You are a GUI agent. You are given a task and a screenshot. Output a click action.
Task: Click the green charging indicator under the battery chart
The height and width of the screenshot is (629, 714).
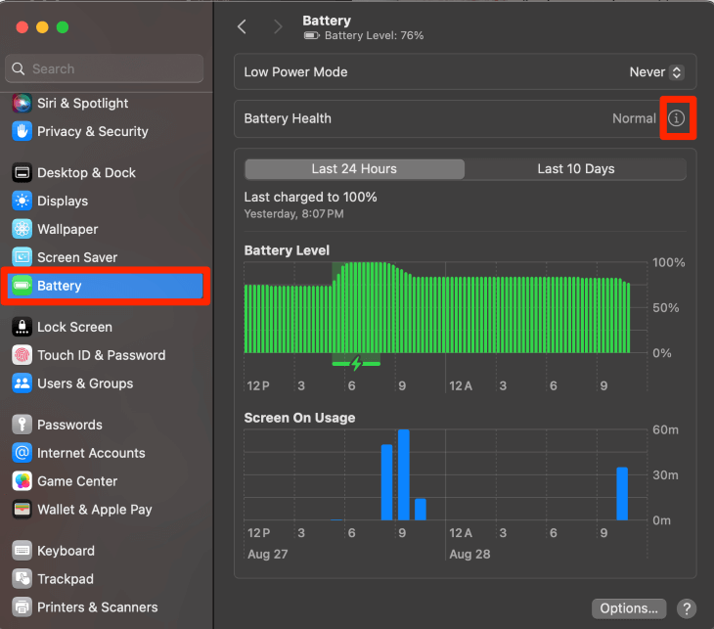pos(356,364)
